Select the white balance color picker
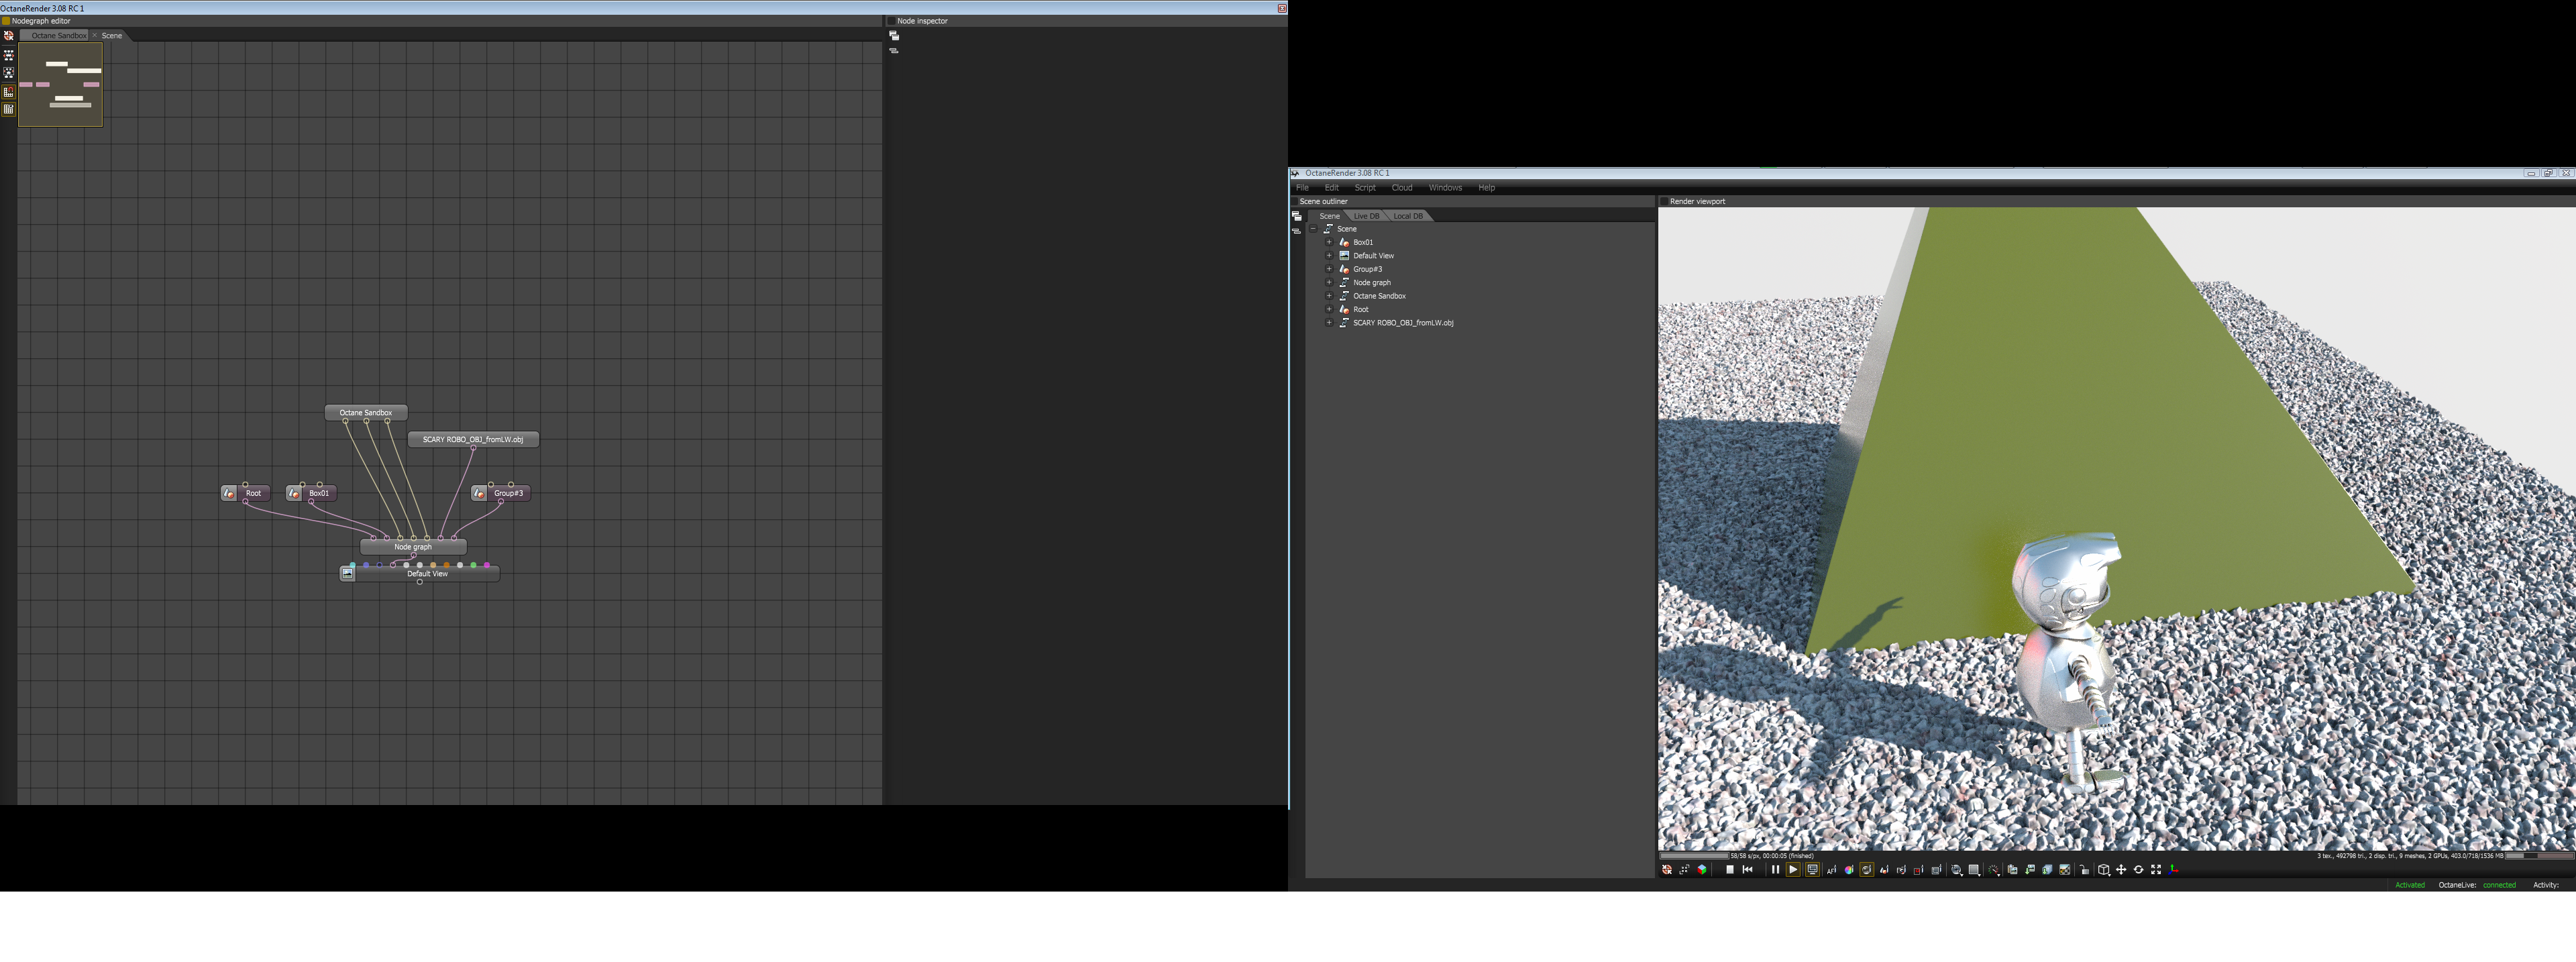Viewport: 2576px width, 962px height. coord(1849,870)
